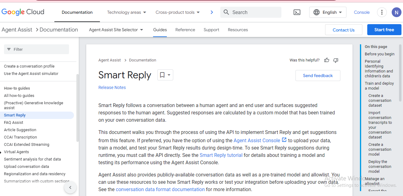This screenshot has width=403, height=196.
Task: Jump to Import conversation transcripts section
Action: [380, 125]
